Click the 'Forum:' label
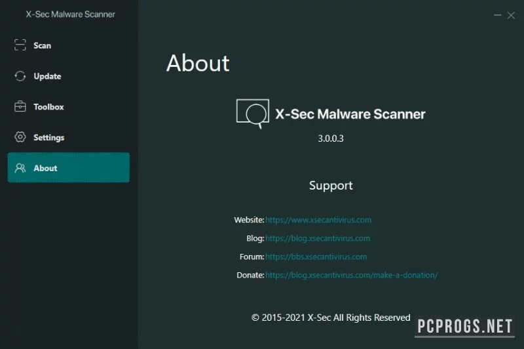This screenshot has width=524, height=349. point(252,257)
